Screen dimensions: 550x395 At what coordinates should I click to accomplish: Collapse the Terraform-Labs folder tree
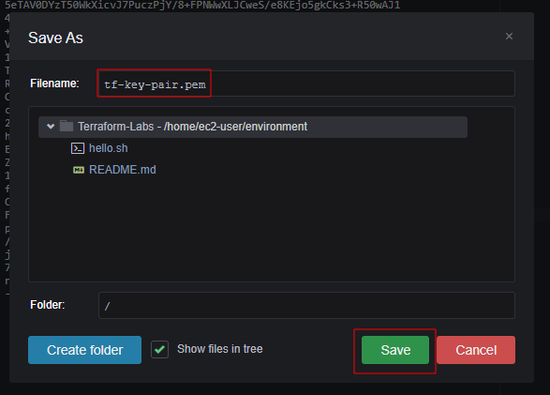(51, 127)
